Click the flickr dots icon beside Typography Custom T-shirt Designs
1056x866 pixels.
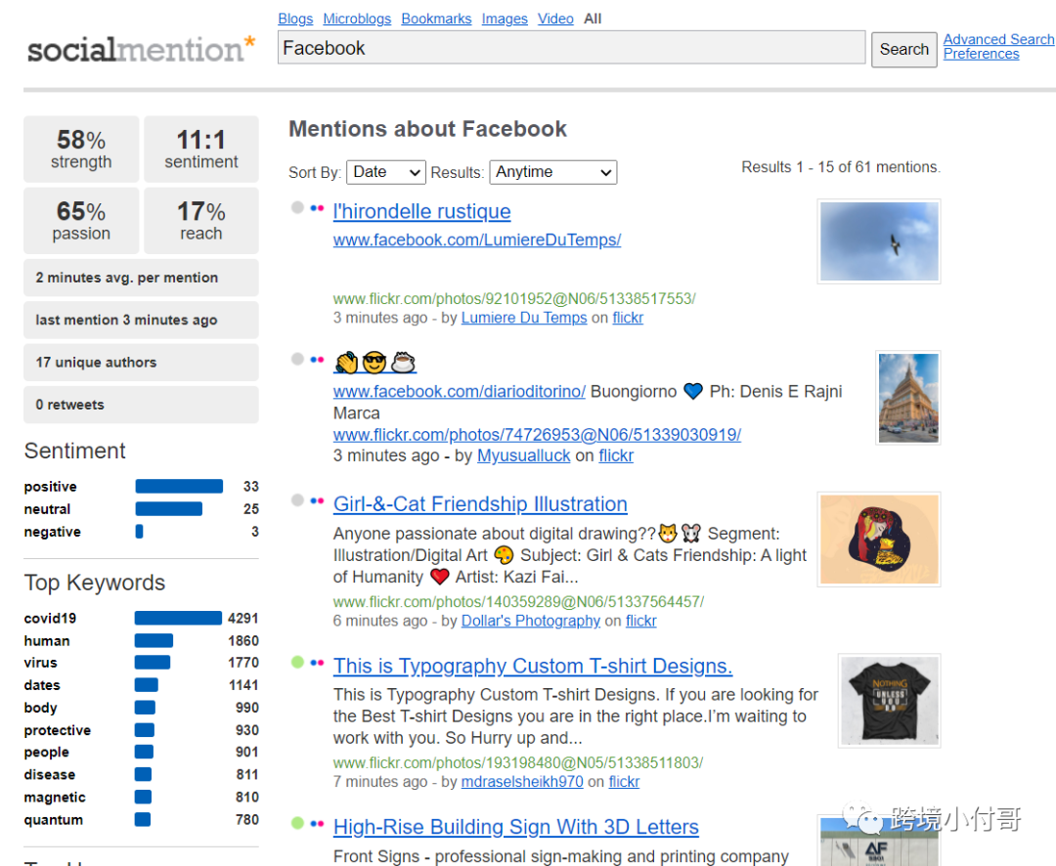pos(317,663)
